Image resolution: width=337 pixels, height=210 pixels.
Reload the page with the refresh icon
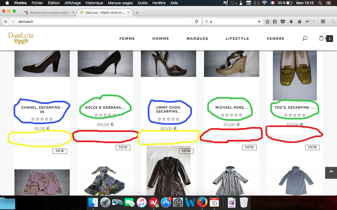(196, 22)
